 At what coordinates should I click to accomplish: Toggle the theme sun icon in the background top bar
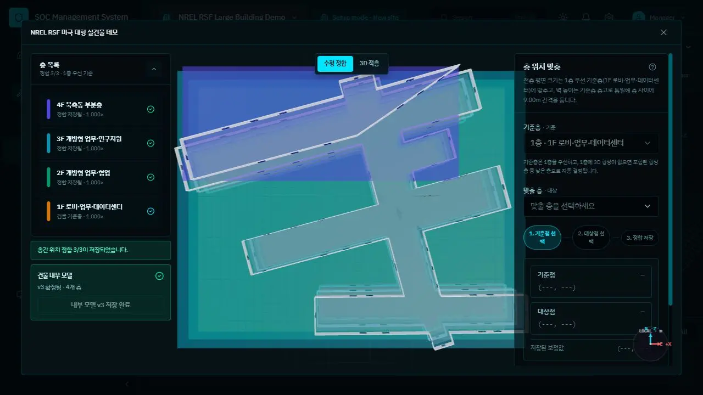tap(562, 17)
